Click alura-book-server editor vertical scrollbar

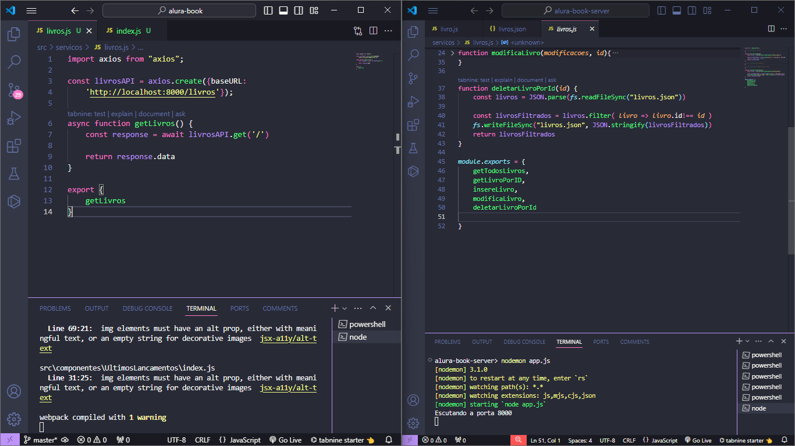[x=791, y=190]
